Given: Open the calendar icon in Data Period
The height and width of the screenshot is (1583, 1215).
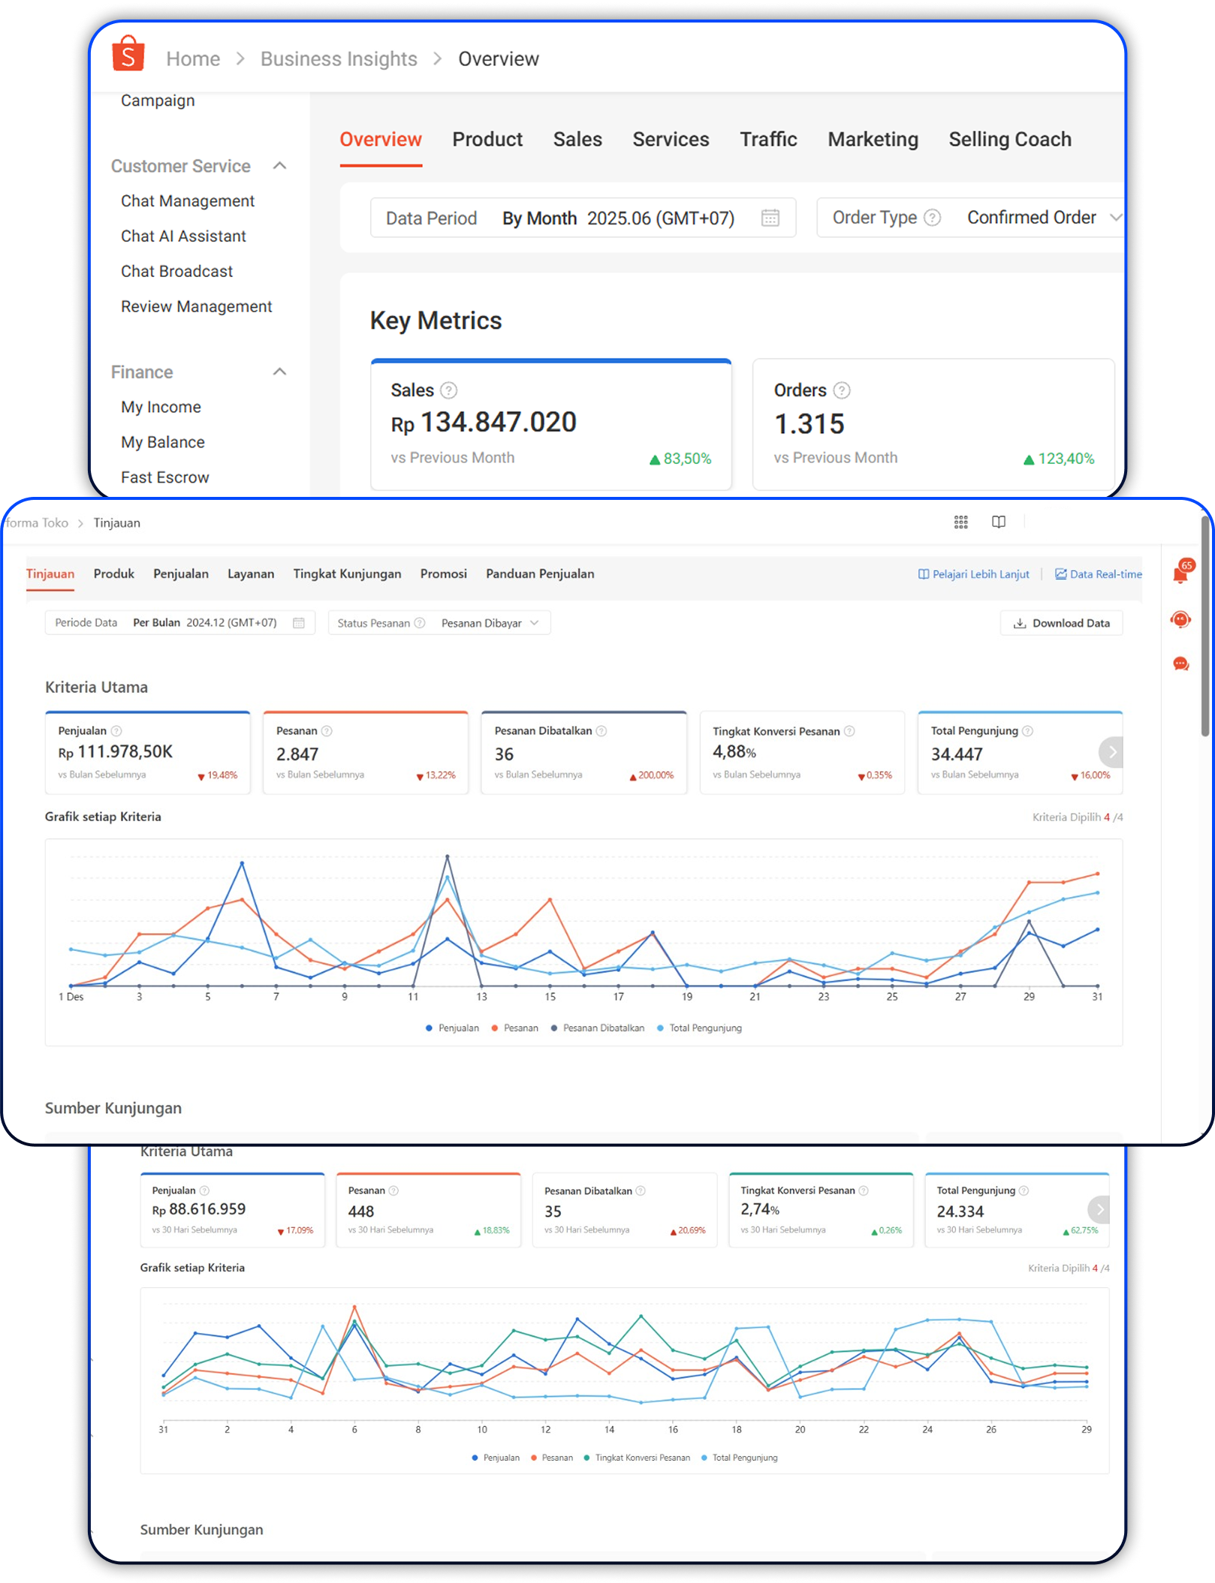Looking at the screenshot, I should [x=770, y=218].
